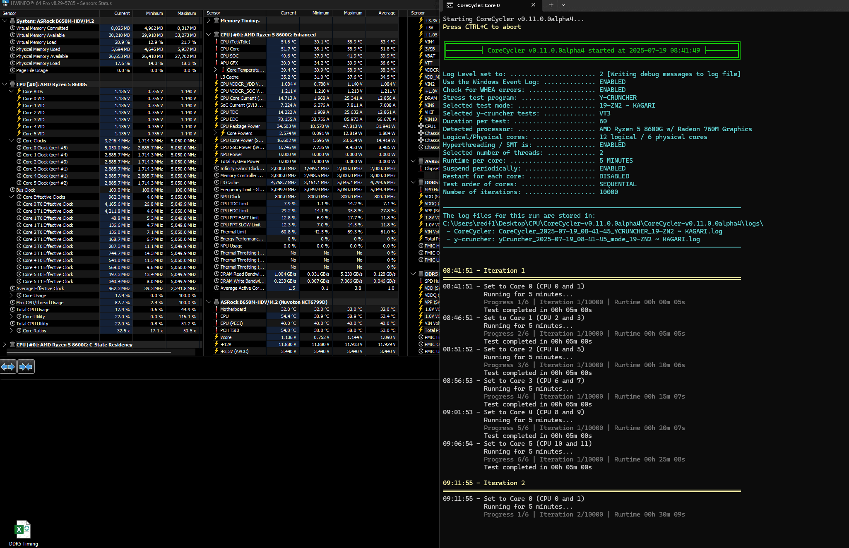Click the clock icon beside Infinity Fabric Clock
Screen dimensions: 849x548
pyautogui.click(x=216, y=168)
